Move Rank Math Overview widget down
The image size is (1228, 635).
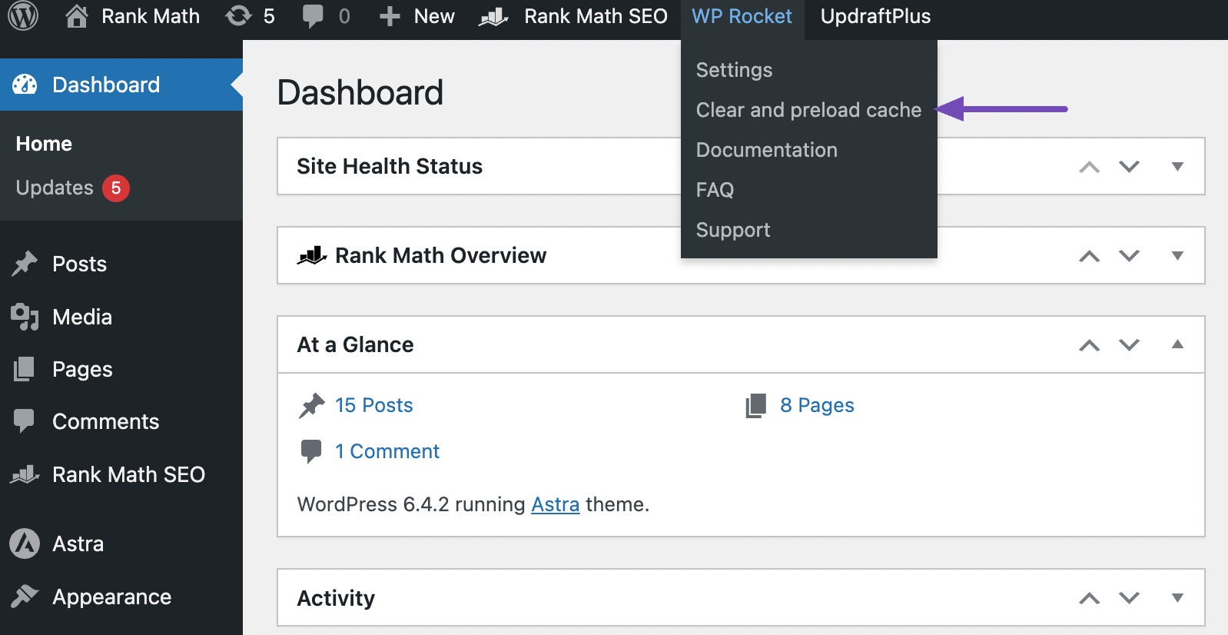(x=1129, y=256)
